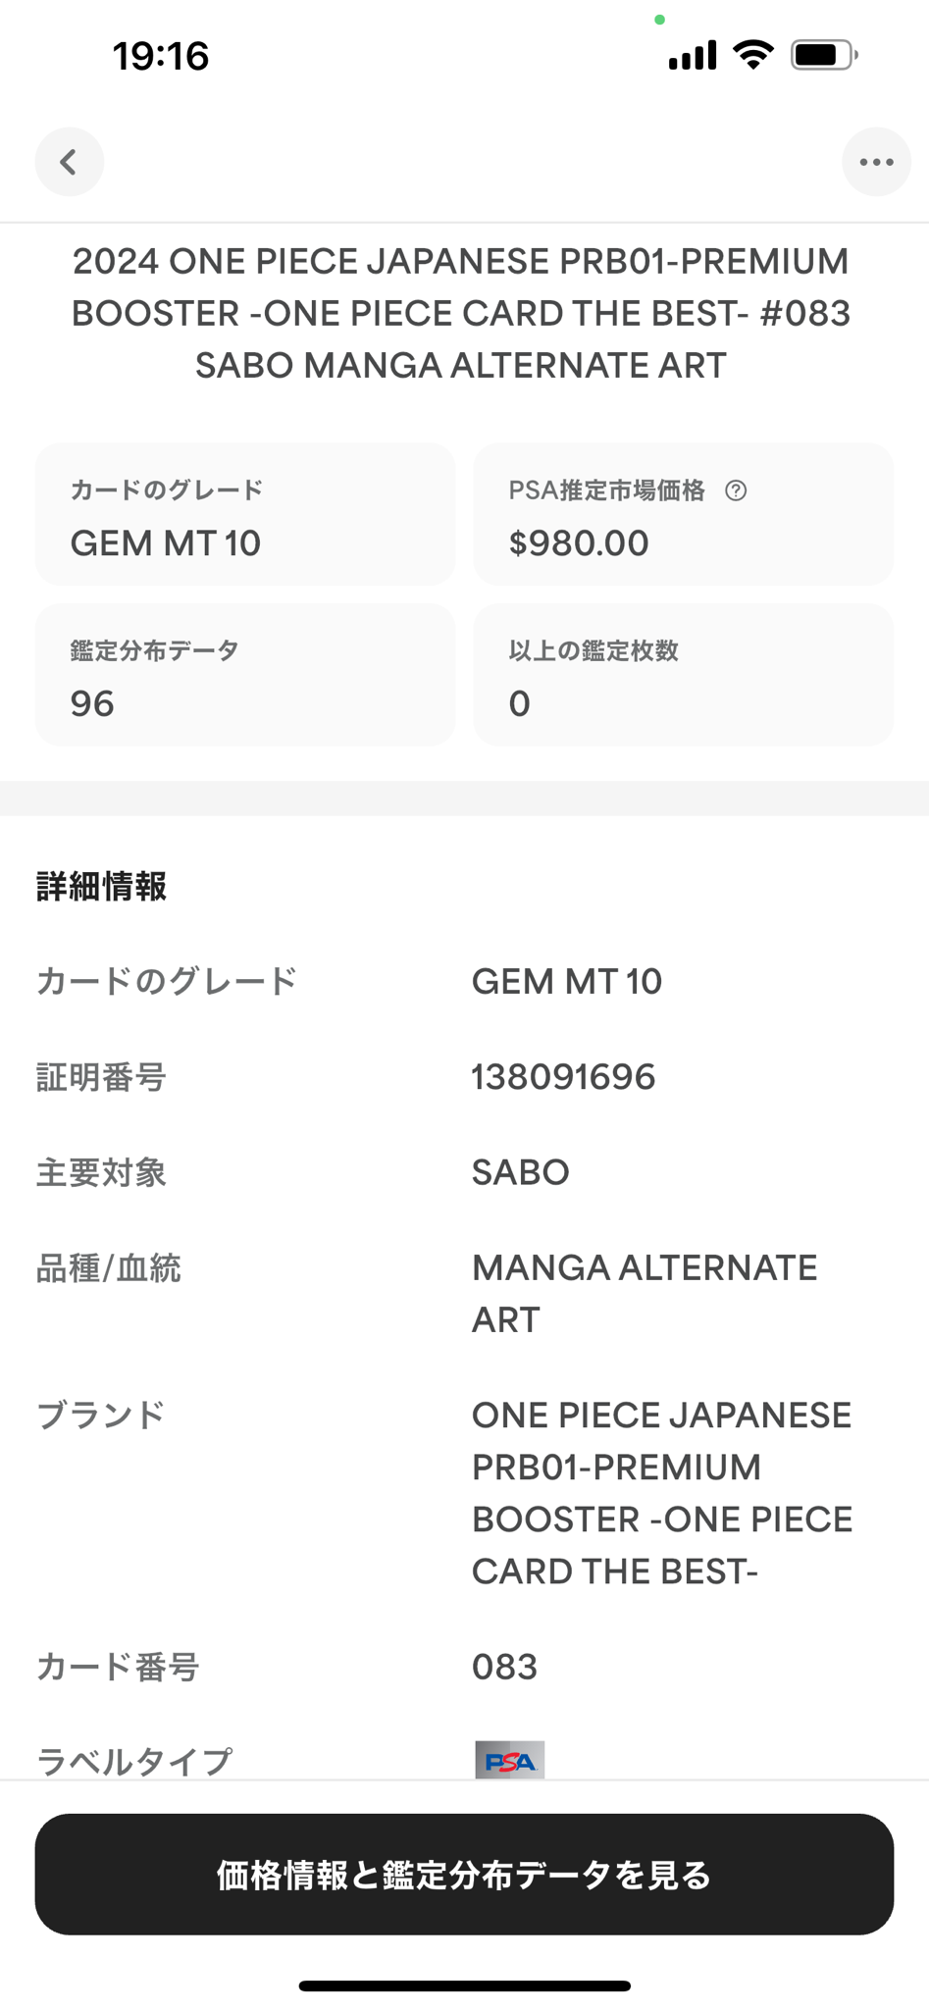929x2009 pixels.
Task: Tap certification number 138091696
Action: (563, 1077)
